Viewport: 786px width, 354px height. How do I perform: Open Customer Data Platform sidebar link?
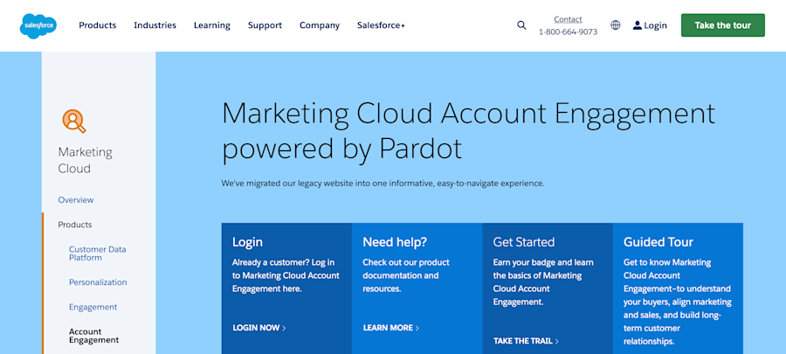[98, 253]
